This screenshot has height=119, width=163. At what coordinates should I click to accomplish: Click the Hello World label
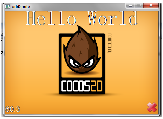point(82,18)
